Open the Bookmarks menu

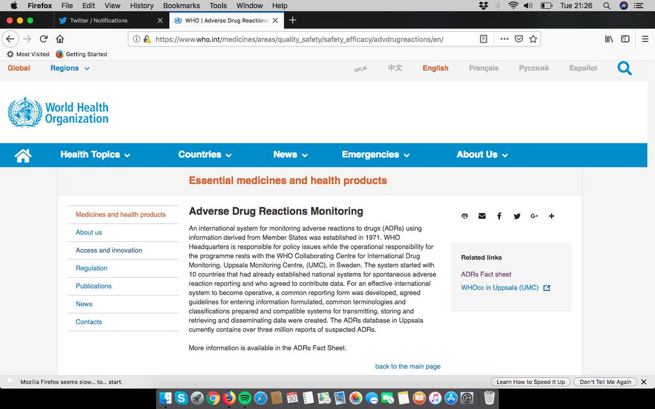tap(181, 5)
